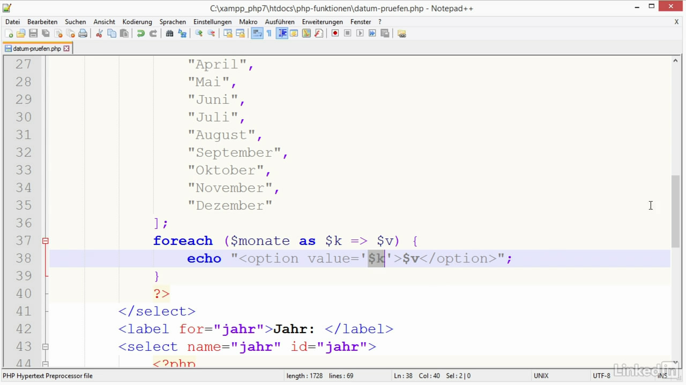This screenshot has height=385, width=686.
Task: Open the Fenster menu
Action: click(361, 22)
